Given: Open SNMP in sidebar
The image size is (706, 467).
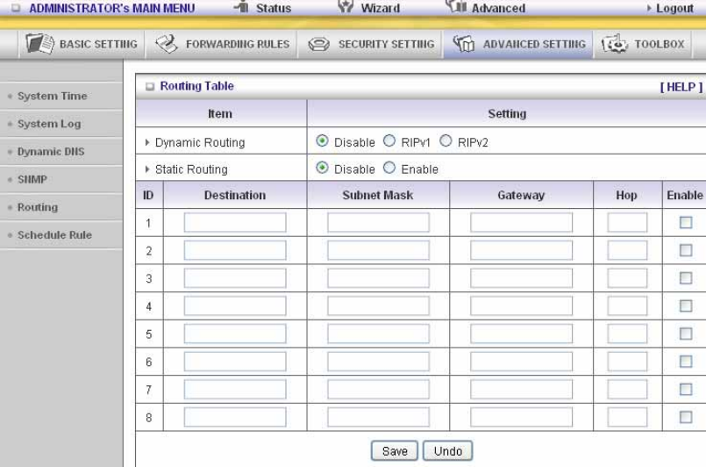Looking at the screenshot, I should pyautogui.click(x=32, y=179).
